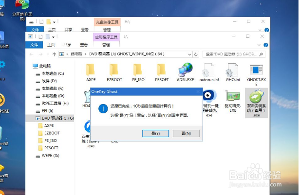Select 软件 (D:) in navigation tree

(x=49, y=81)
